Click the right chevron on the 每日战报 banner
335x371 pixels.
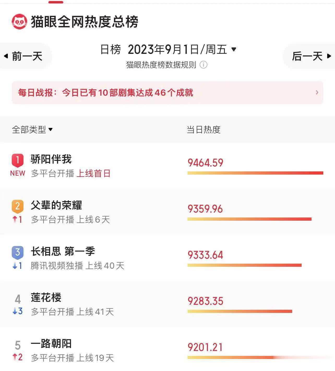317,92
